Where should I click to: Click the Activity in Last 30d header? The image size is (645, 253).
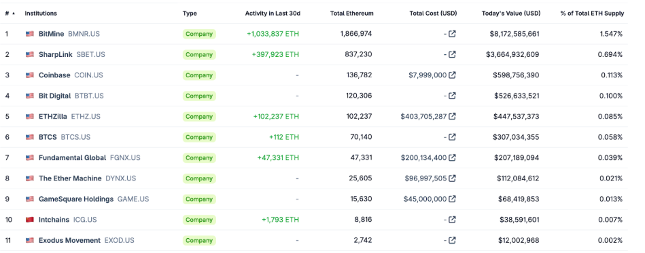pos(273,13)
